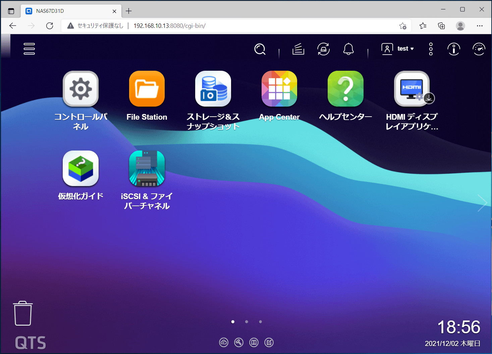Open the vertical three-dot More menu
This screenshot has height=354, width=492.
(431, 49)
